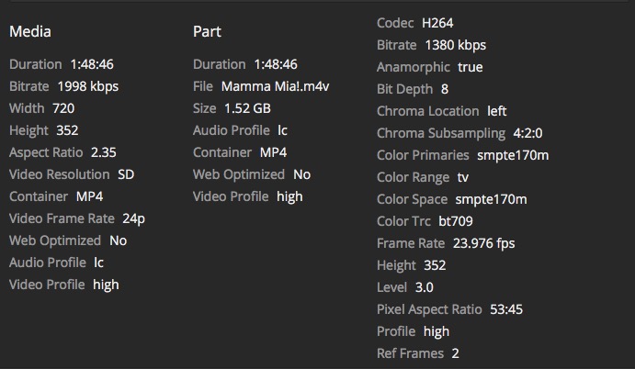Click the Media section heading
The image size is (635, 369).
pos(29,32)
